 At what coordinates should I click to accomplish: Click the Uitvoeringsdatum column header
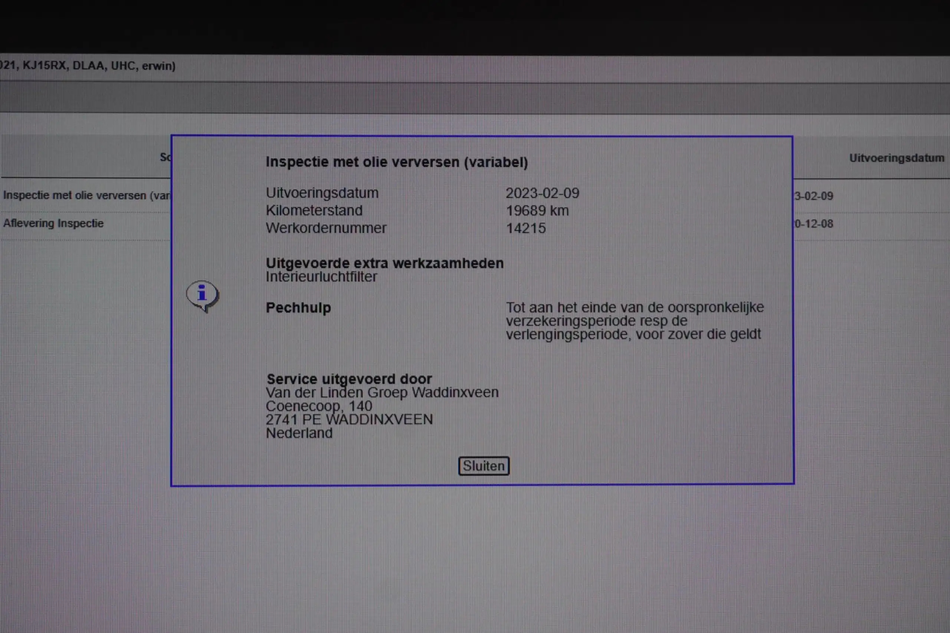[x=897, y=158]
